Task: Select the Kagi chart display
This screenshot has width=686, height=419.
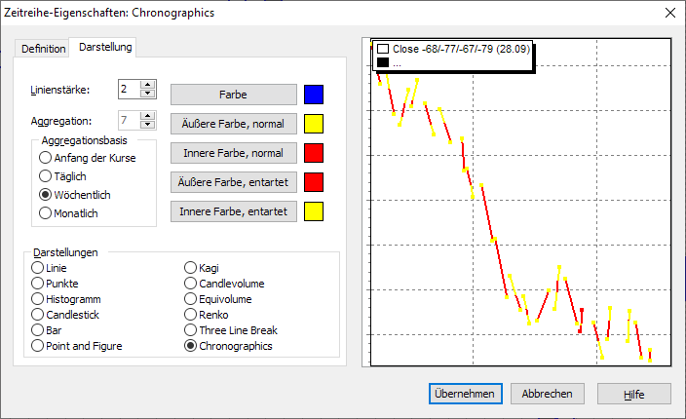Action: coord(191,268)
